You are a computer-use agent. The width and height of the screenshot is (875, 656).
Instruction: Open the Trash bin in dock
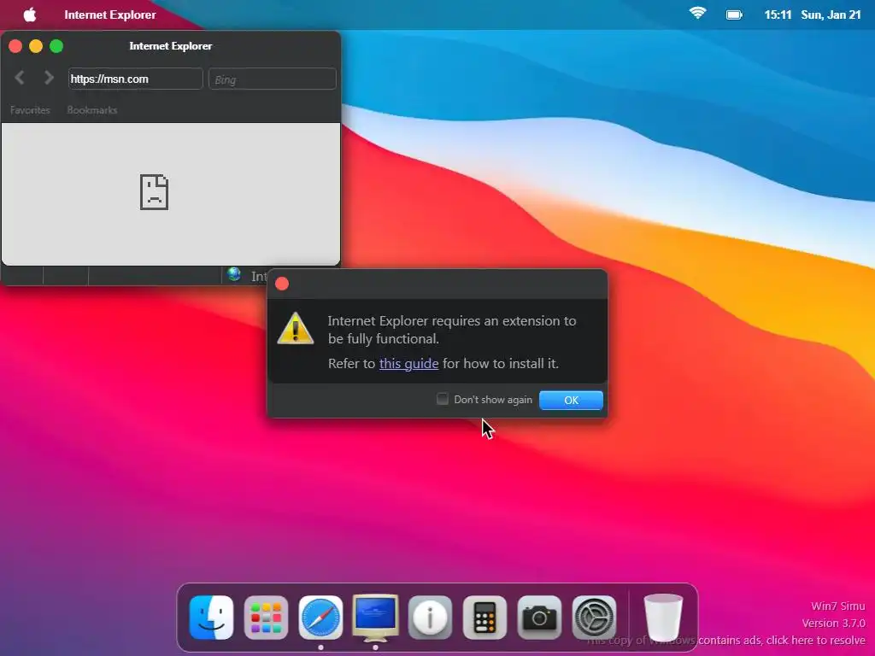663,618
